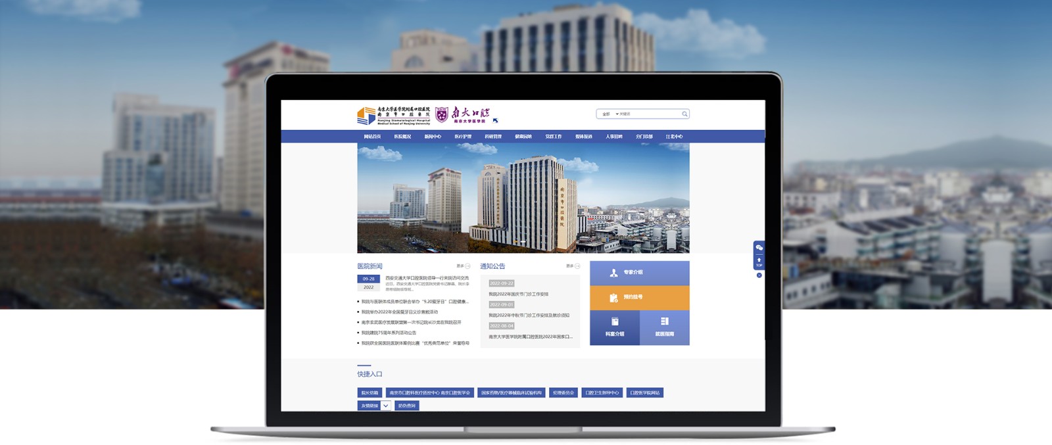Open 人事招聘 navigation menu item
Screen dimensions: 1052x445
pos(613,137)
